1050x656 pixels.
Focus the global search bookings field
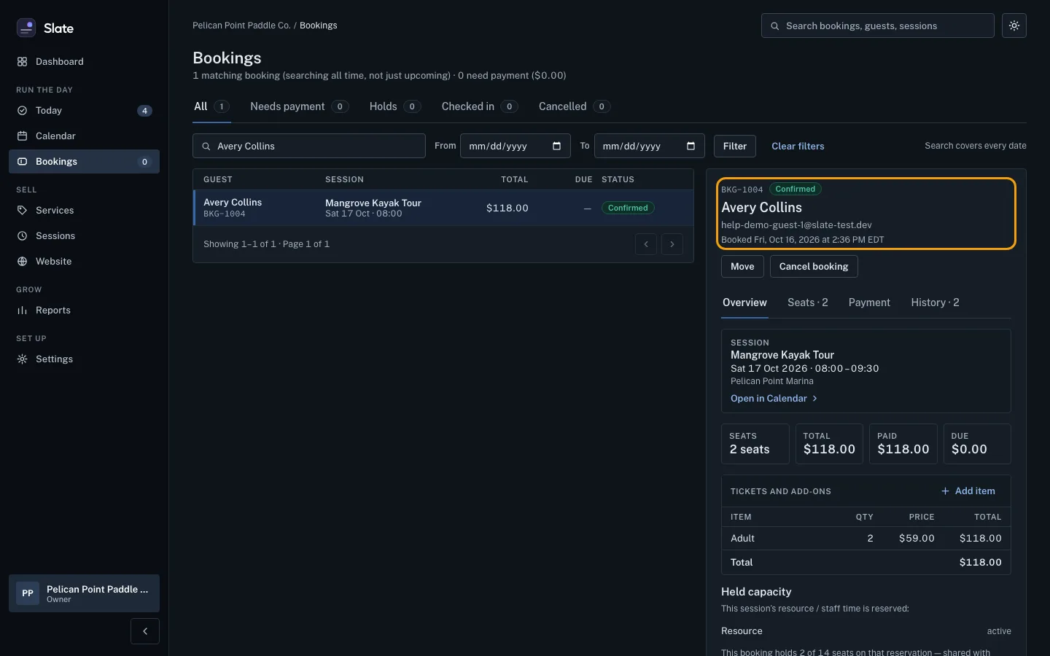[x=878, y=26]
